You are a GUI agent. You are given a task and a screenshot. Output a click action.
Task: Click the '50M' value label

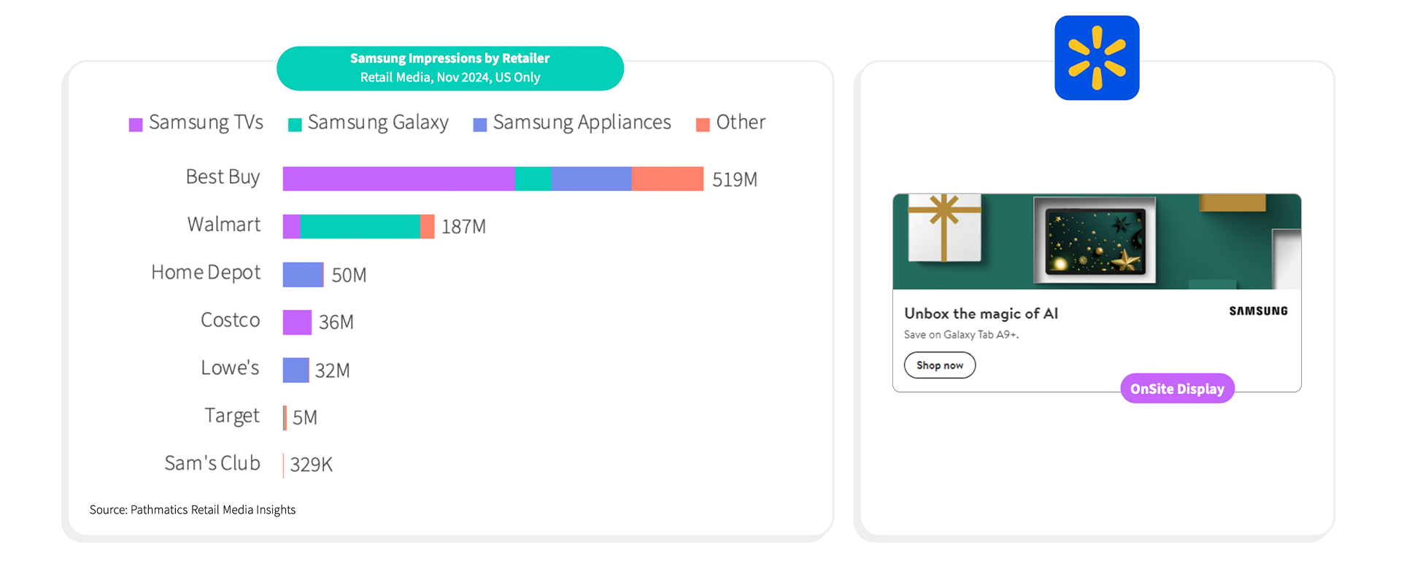[349, 275]
